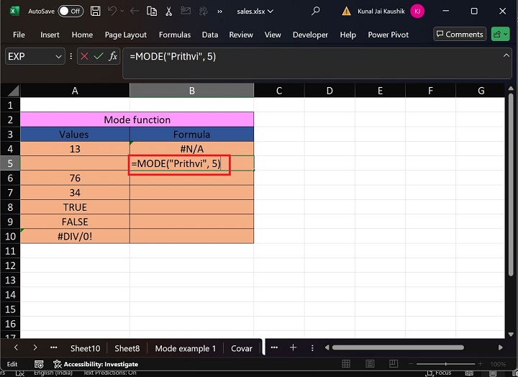
Task: Click the Cut scissors icon
Action: pyautogui.click(x=169, y=12)
